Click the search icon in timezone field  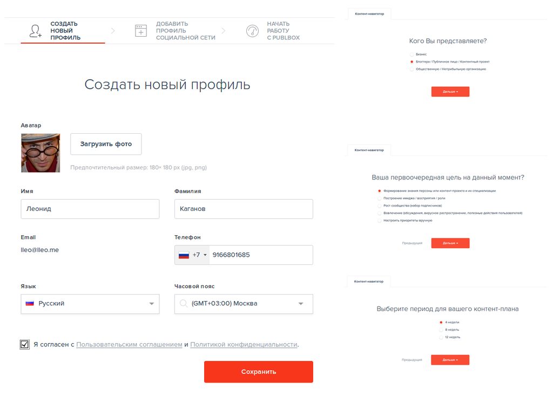point(184,303)
